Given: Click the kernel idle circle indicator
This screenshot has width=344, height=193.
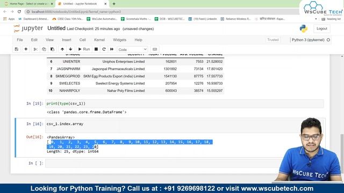Looking at the screenshot, I should tap(328, 40).
